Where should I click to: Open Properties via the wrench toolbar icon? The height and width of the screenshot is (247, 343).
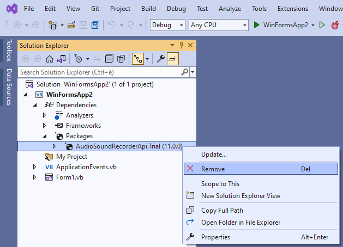(160, 59)
